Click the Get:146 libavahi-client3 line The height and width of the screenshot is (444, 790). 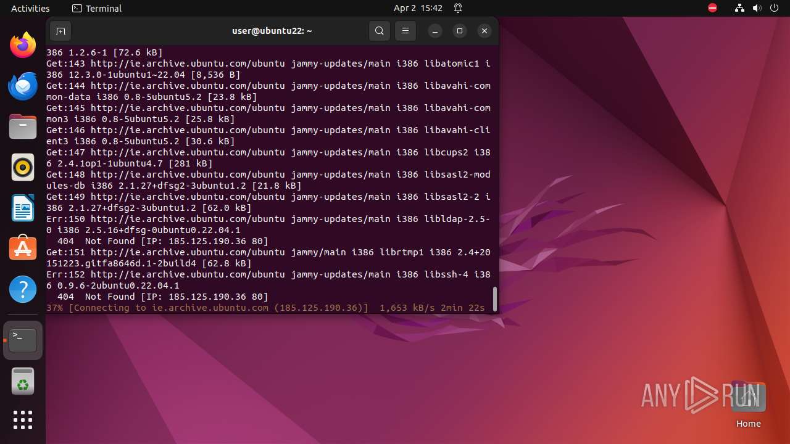click(268, 136)
